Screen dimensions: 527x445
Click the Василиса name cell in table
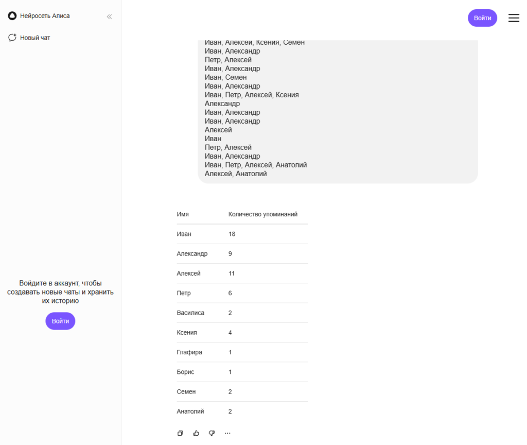coord(190,313)
